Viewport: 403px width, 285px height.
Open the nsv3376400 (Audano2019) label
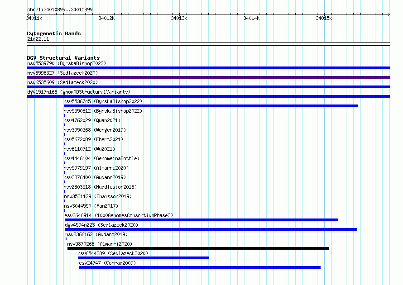click(95, 177)
